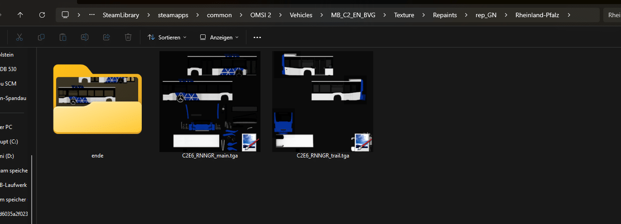621x224 pixels.
Task: Select the C2E6_RNNGR_trail.tga file
Action: 323,105
